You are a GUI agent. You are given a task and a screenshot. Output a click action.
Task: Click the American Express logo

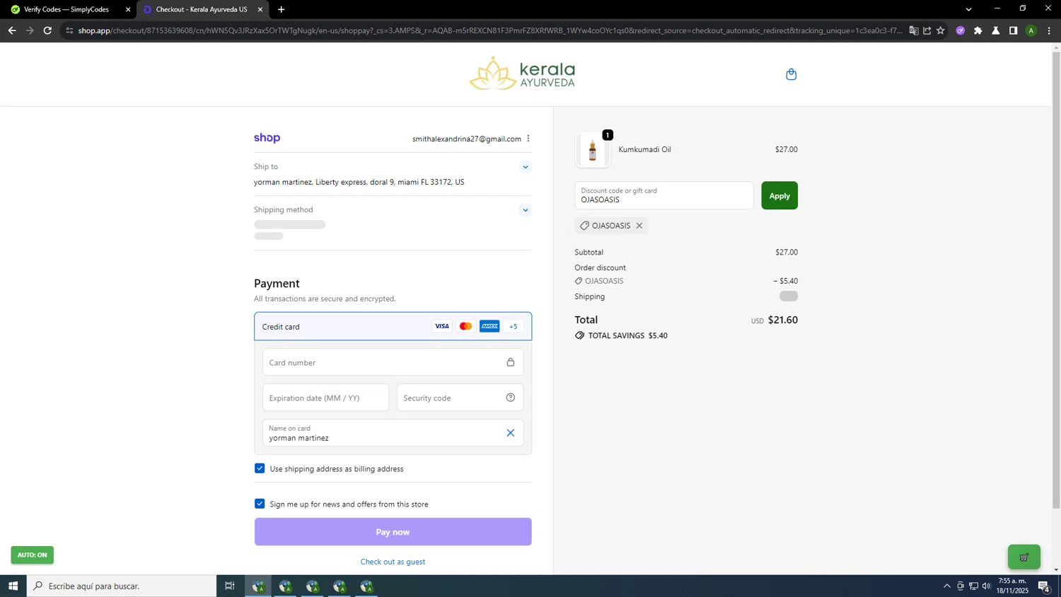pyautogui.click(x=489, y=326)
